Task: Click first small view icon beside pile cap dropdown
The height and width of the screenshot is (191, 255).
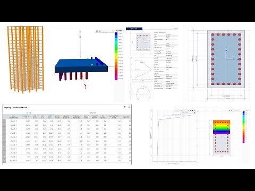Action: pyautogui.click(x=97, y=31)
